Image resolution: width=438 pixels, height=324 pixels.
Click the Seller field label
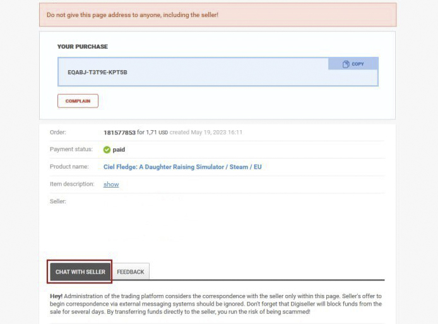pos(58,201)
